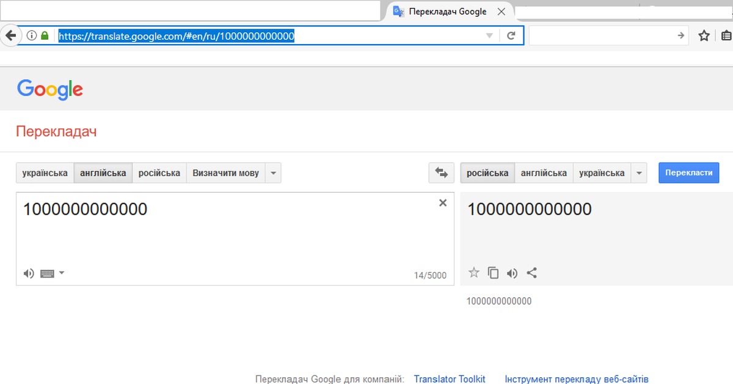Clear the source text box
This screenshot has width=733, height=384.
click(443, 203)
